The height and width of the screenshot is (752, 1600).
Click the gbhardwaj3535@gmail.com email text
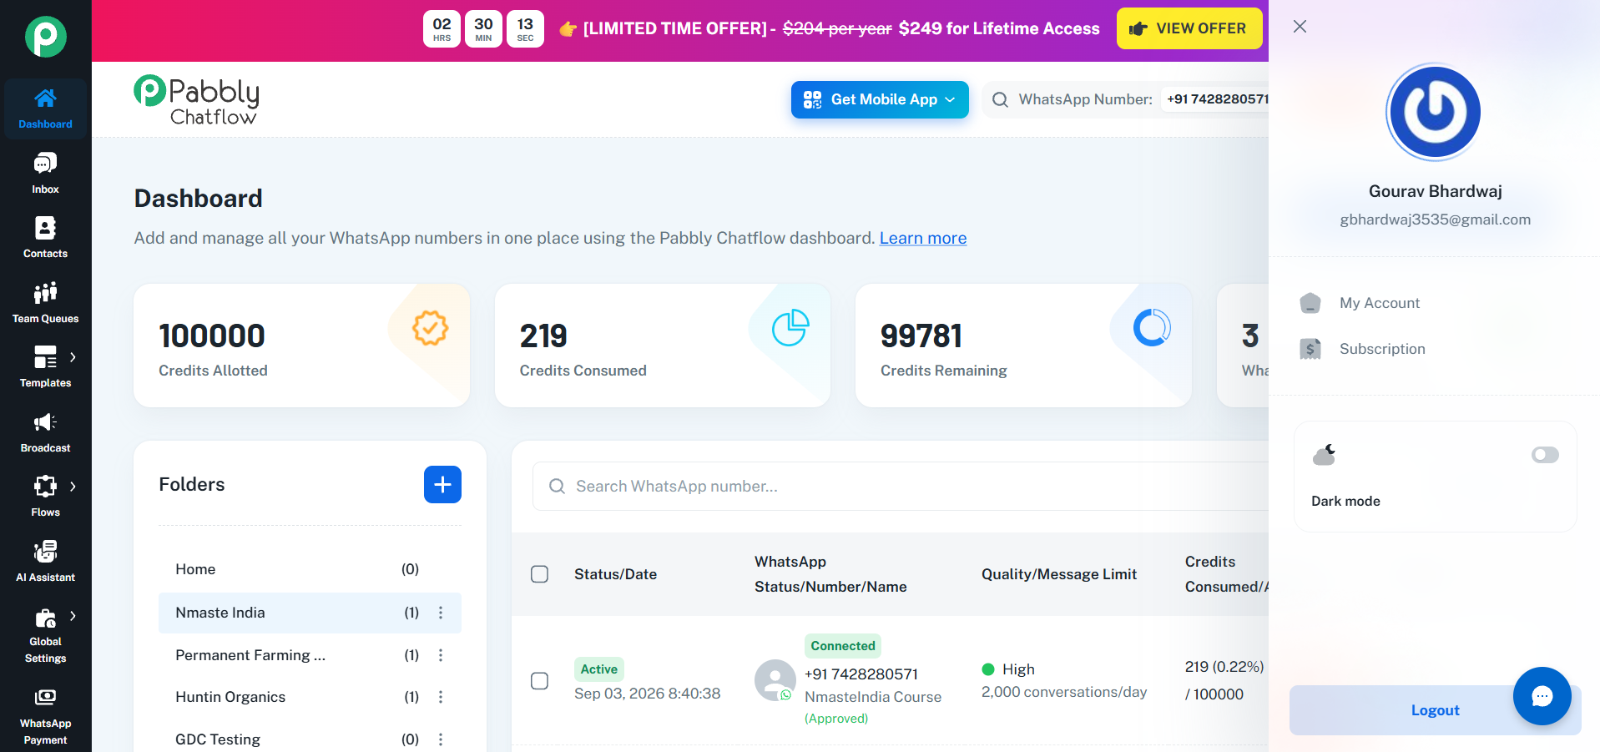click(x=1435, y=220)
